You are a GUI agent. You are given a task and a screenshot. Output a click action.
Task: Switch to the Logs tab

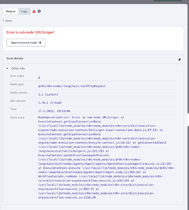click(x=24, y=11)
